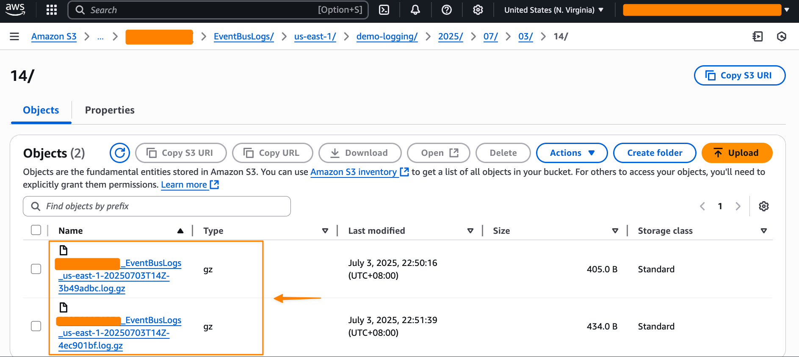799x357 pixels.
Task: Click the Delete button
Action: (x=503, y=153)
